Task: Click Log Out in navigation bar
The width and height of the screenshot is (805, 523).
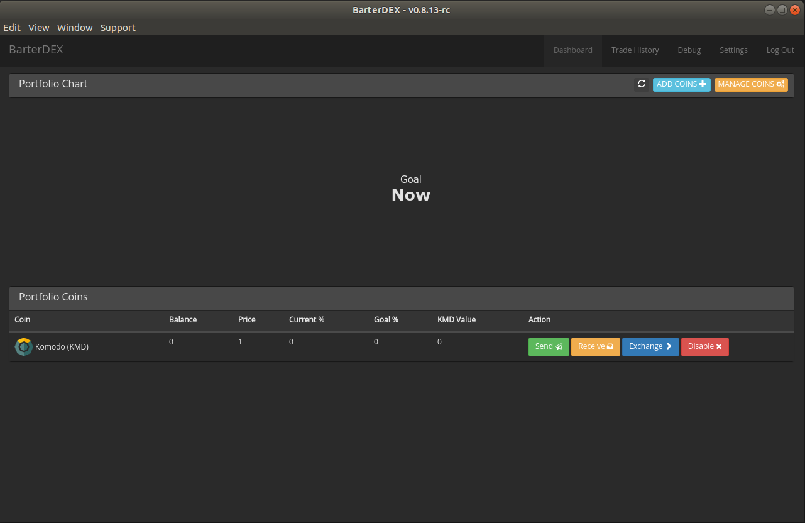Action: [780, 50]
